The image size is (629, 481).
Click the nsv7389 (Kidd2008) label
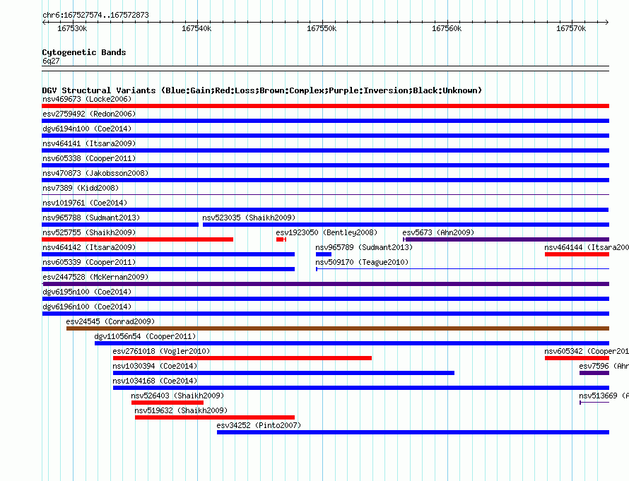81,188
